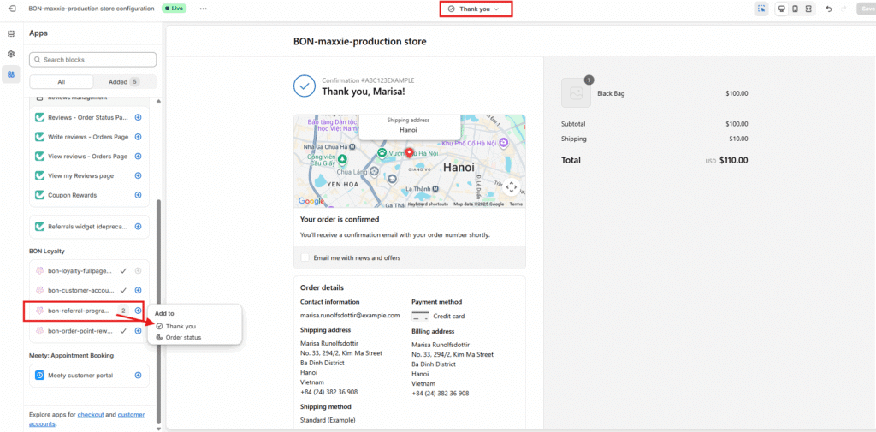Switch to the mobile preview icon
The image size is (876, 432).
[x=795, y=9]
